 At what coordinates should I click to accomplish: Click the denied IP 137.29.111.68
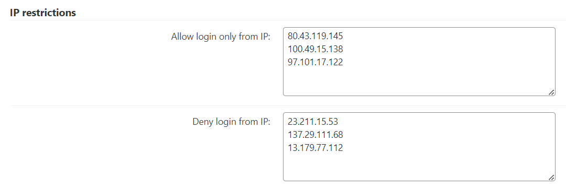pyautogui.click(x=315, y=134)
